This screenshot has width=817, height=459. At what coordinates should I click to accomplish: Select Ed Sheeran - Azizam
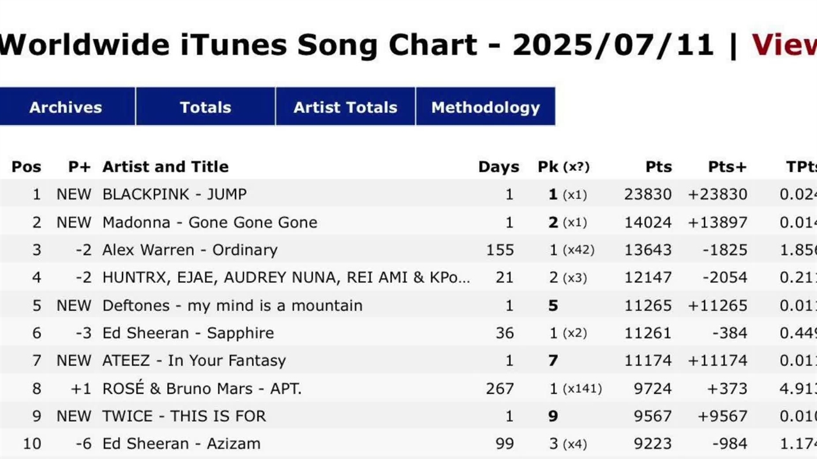point(181,444)
